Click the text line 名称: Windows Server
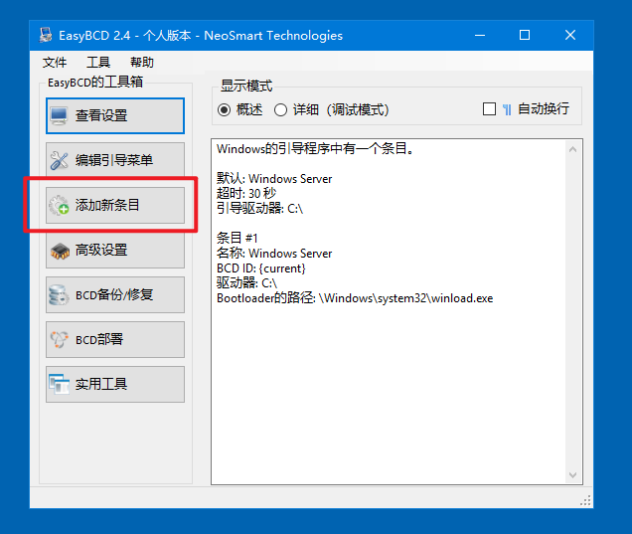Image resolution: width=632 pixels, height=534 pixels. click(x=274, y=253)
